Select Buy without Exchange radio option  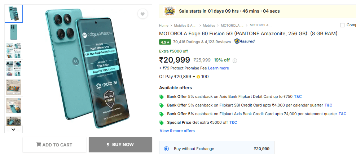(166, 149)
